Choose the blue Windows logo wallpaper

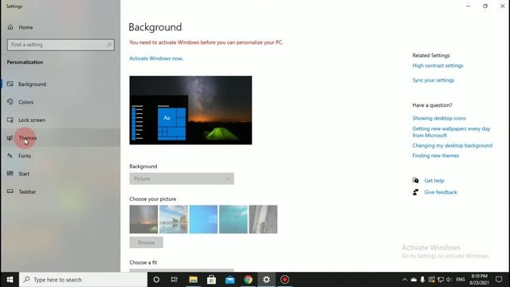pyautogui.click(x=203, y=219)
